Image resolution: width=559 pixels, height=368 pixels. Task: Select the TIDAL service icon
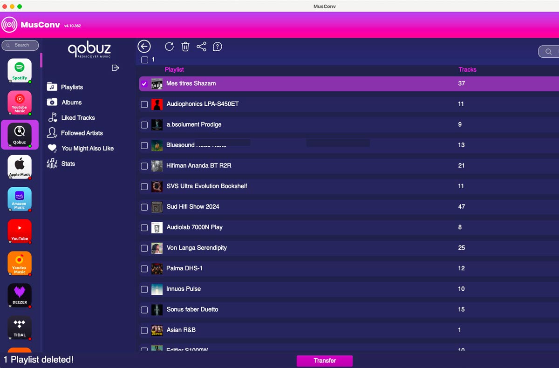click(20, 327)
